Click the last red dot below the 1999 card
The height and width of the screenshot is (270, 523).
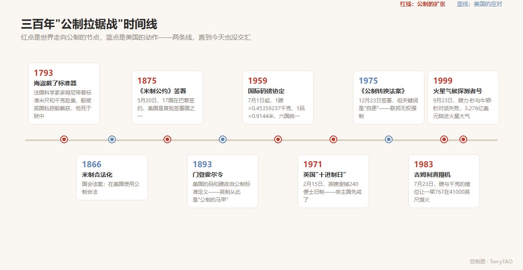click(x=463, y=139)
